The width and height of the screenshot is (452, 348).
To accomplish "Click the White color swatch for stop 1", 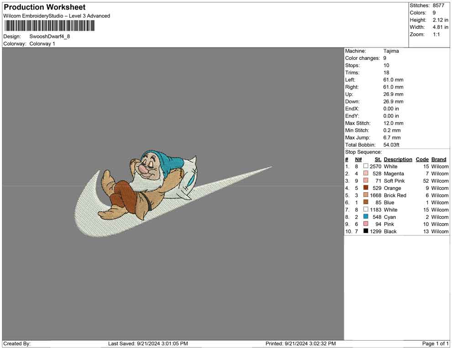I will click(366, 166).
